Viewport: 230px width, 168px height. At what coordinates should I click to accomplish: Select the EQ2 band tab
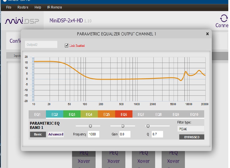click(54, 114)
